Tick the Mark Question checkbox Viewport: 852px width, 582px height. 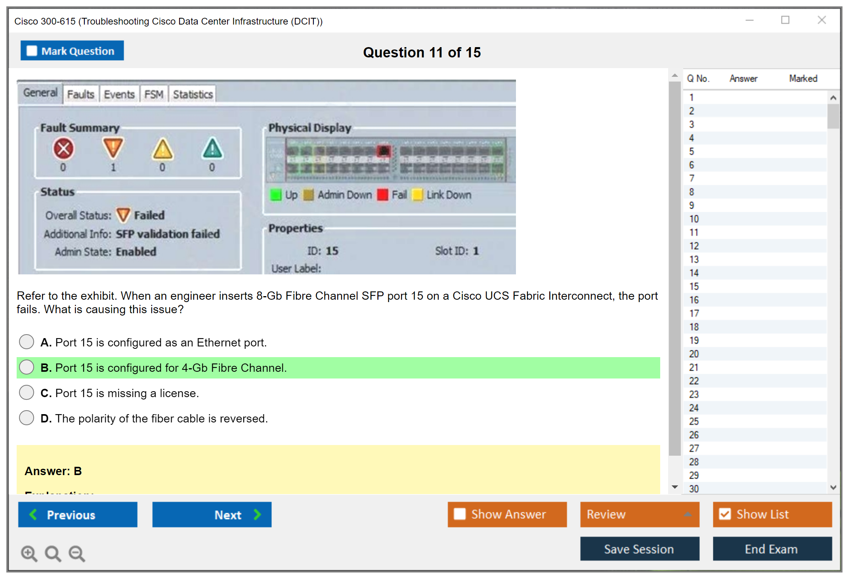tap(32, 51)
